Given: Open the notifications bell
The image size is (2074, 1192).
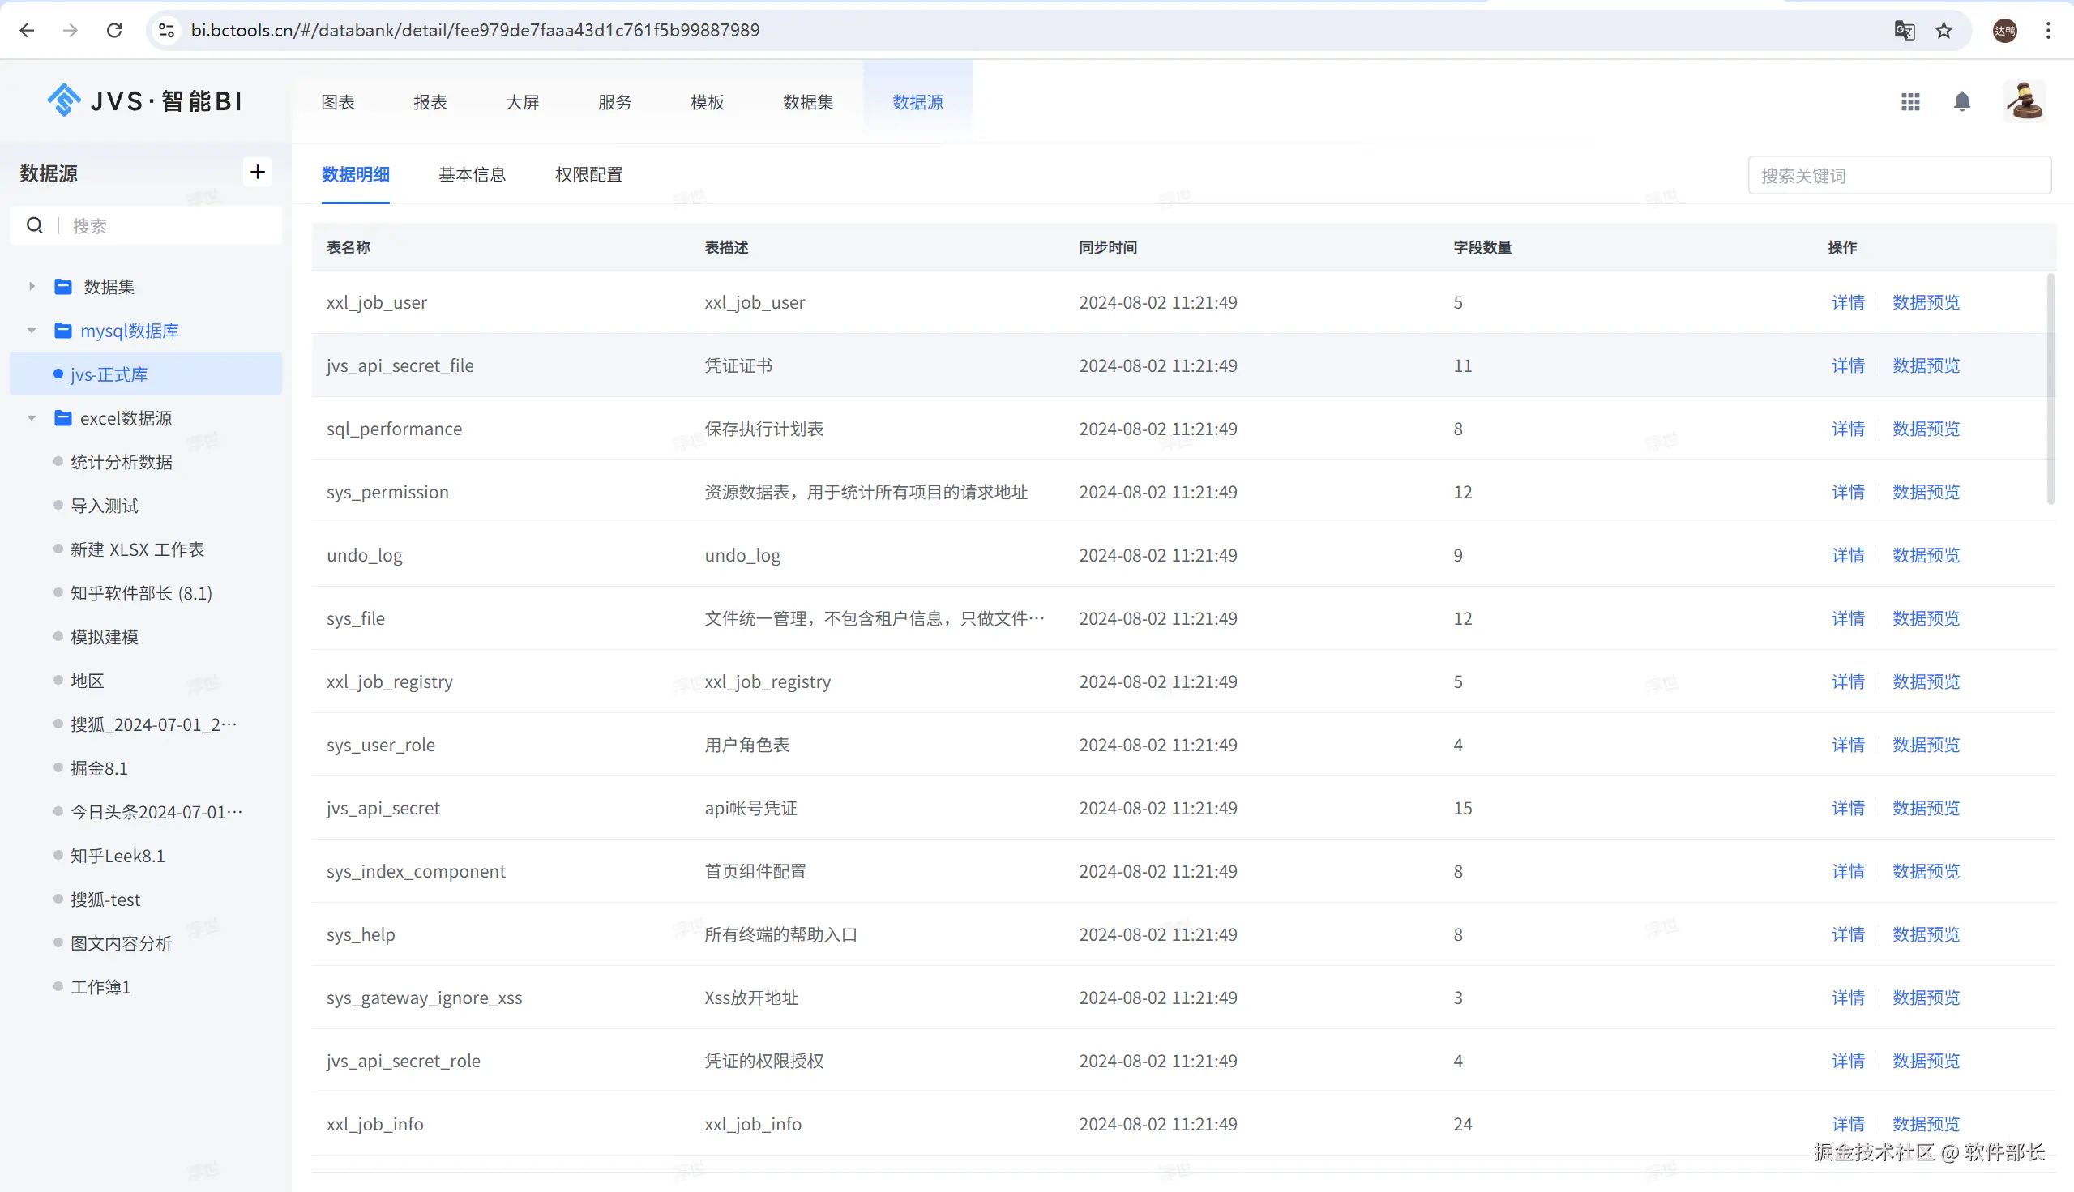Looking at the screenshot, I should click(1961, 101).
